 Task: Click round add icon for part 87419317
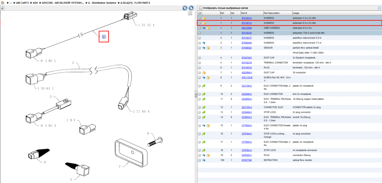pos(199,38)
